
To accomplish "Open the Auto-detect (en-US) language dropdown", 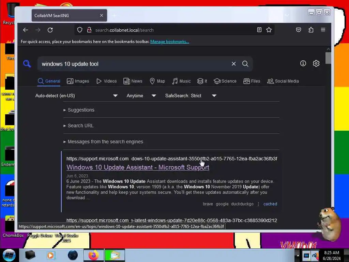I will [76, 96].
